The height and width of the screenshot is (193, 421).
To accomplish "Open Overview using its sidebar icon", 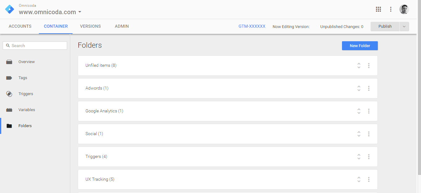I will point(9,62).
